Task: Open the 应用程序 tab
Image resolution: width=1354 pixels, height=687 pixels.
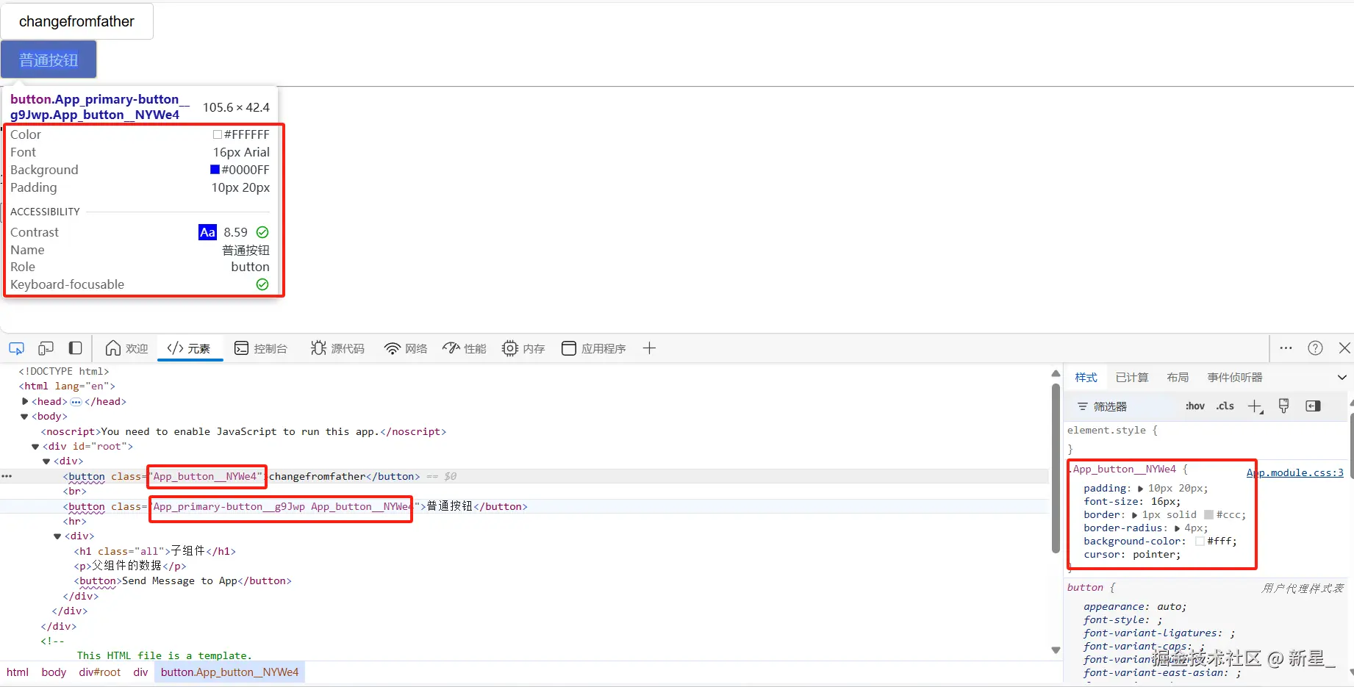Action: tap(594, 348)
